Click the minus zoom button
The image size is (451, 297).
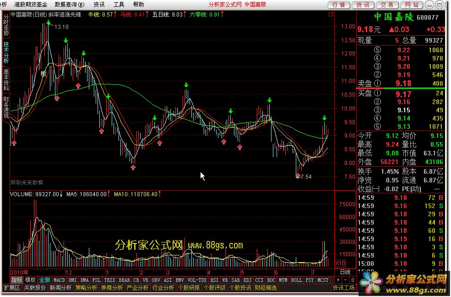pyautogui.click(x=345, y=280)
